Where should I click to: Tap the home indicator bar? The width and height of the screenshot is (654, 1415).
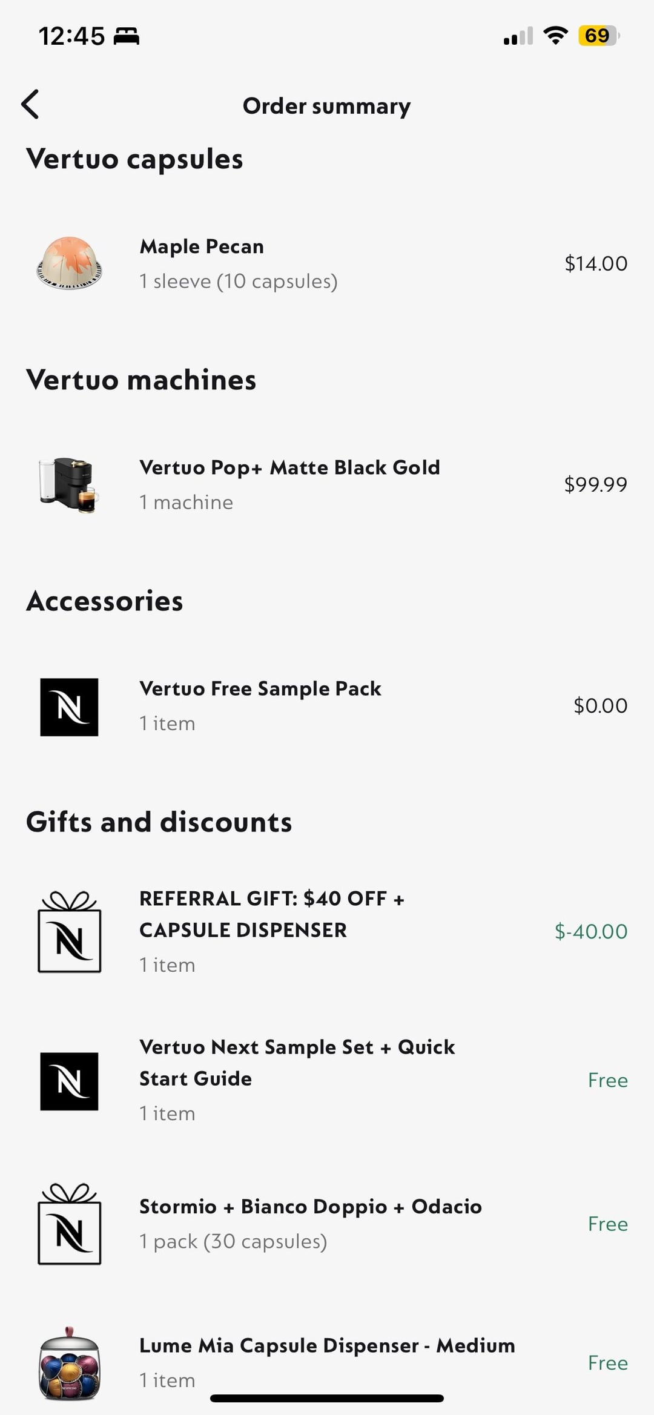(x=326, y=1399)
